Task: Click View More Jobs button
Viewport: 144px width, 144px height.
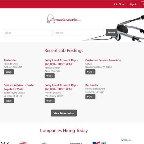Action: point(64,113)
